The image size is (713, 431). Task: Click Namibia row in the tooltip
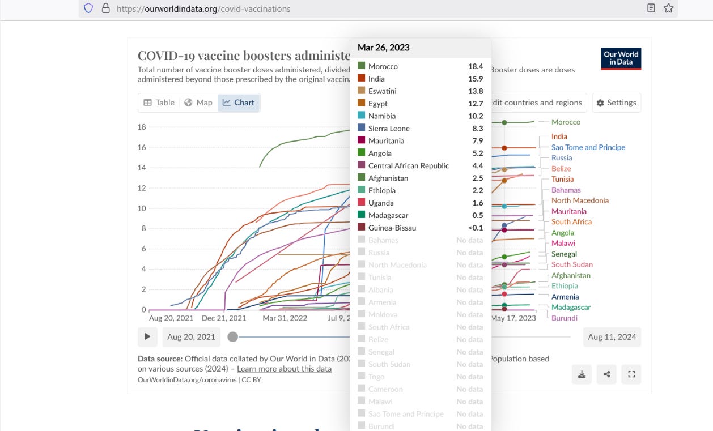pyautogui.click(x=421, y=116)
